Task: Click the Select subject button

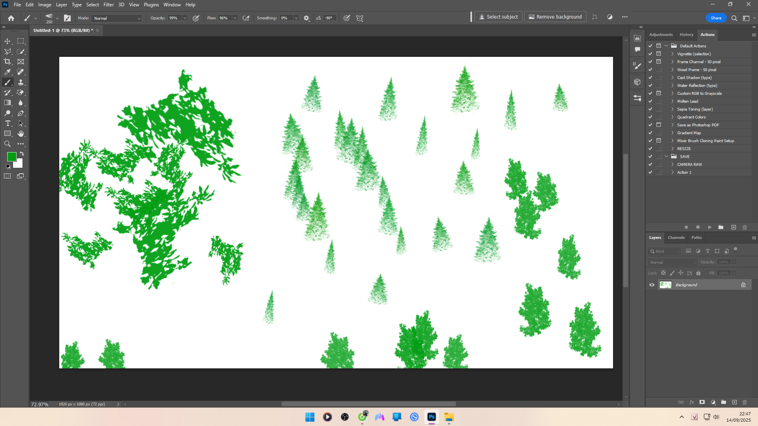Action: [x=498, y=17]
